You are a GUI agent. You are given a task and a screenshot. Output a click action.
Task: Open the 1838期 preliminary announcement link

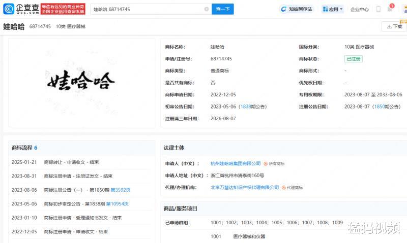(x=246, y=107)
